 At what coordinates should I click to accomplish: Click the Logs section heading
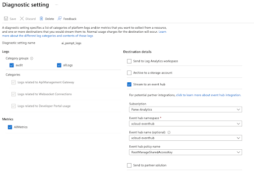click(5, 52)
